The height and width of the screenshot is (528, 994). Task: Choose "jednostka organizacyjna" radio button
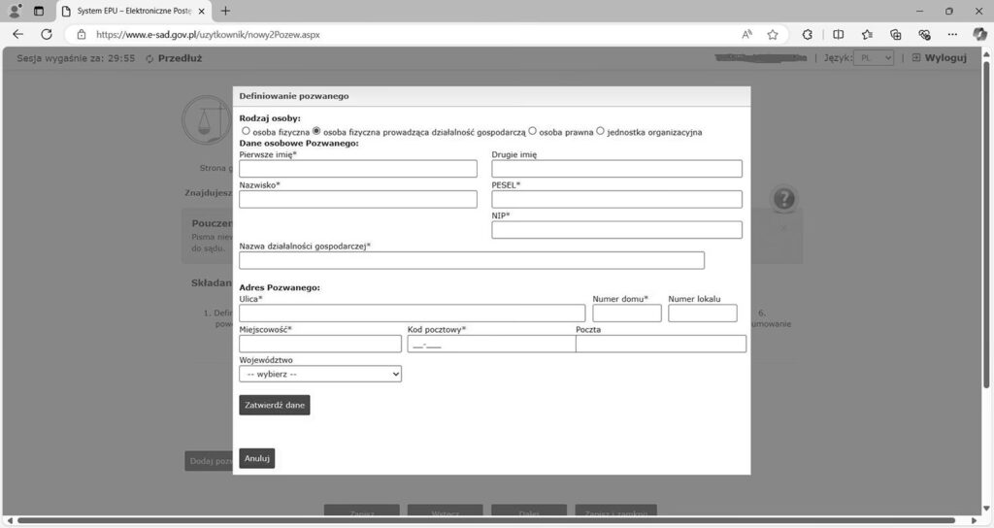(600, 131)
